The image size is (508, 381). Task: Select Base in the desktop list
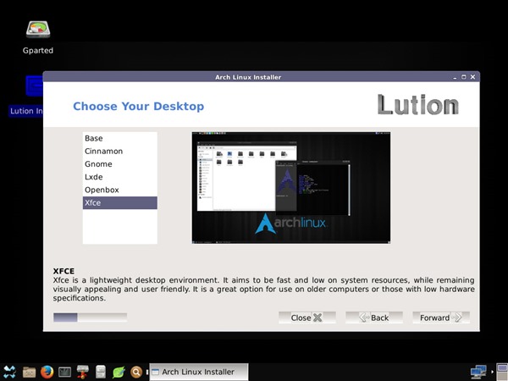click(120, 138)
